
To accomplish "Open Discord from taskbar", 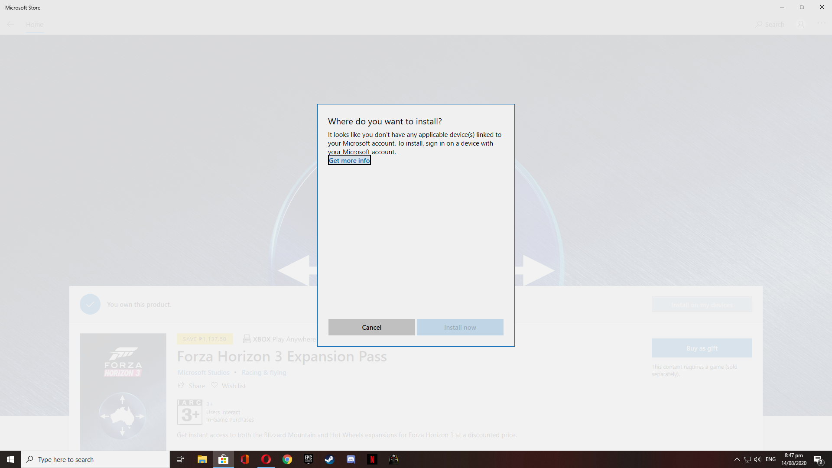I will pos(351,459).
